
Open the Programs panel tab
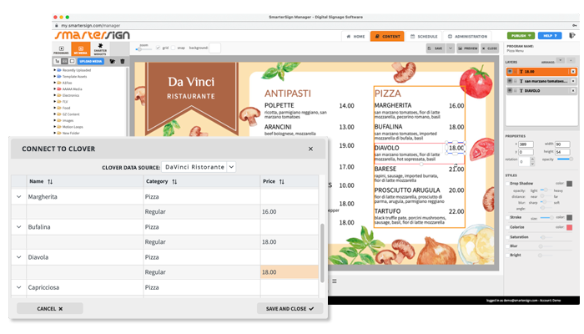(x=61, y=49)
